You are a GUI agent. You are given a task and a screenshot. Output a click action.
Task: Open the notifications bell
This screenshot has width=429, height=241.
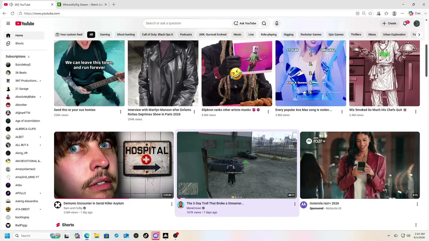[405, 23]
